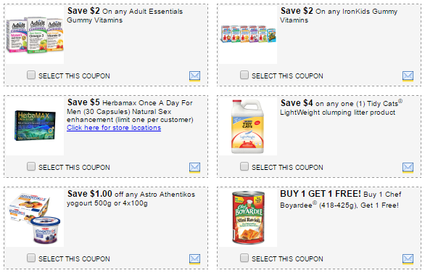
Task: Check the Astro Athentikos yogourt coupon box
Action: click(x=31, y=258)
